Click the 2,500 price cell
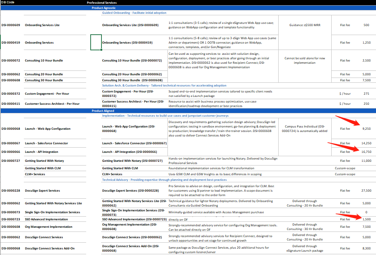This screenshot has width=376, height=255. point(366,60)
